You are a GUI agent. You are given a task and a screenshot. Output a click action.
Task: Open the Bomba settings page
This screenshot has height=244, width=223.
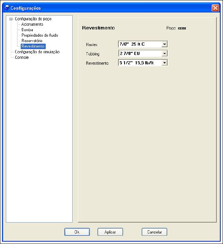(x=27, y=30)
